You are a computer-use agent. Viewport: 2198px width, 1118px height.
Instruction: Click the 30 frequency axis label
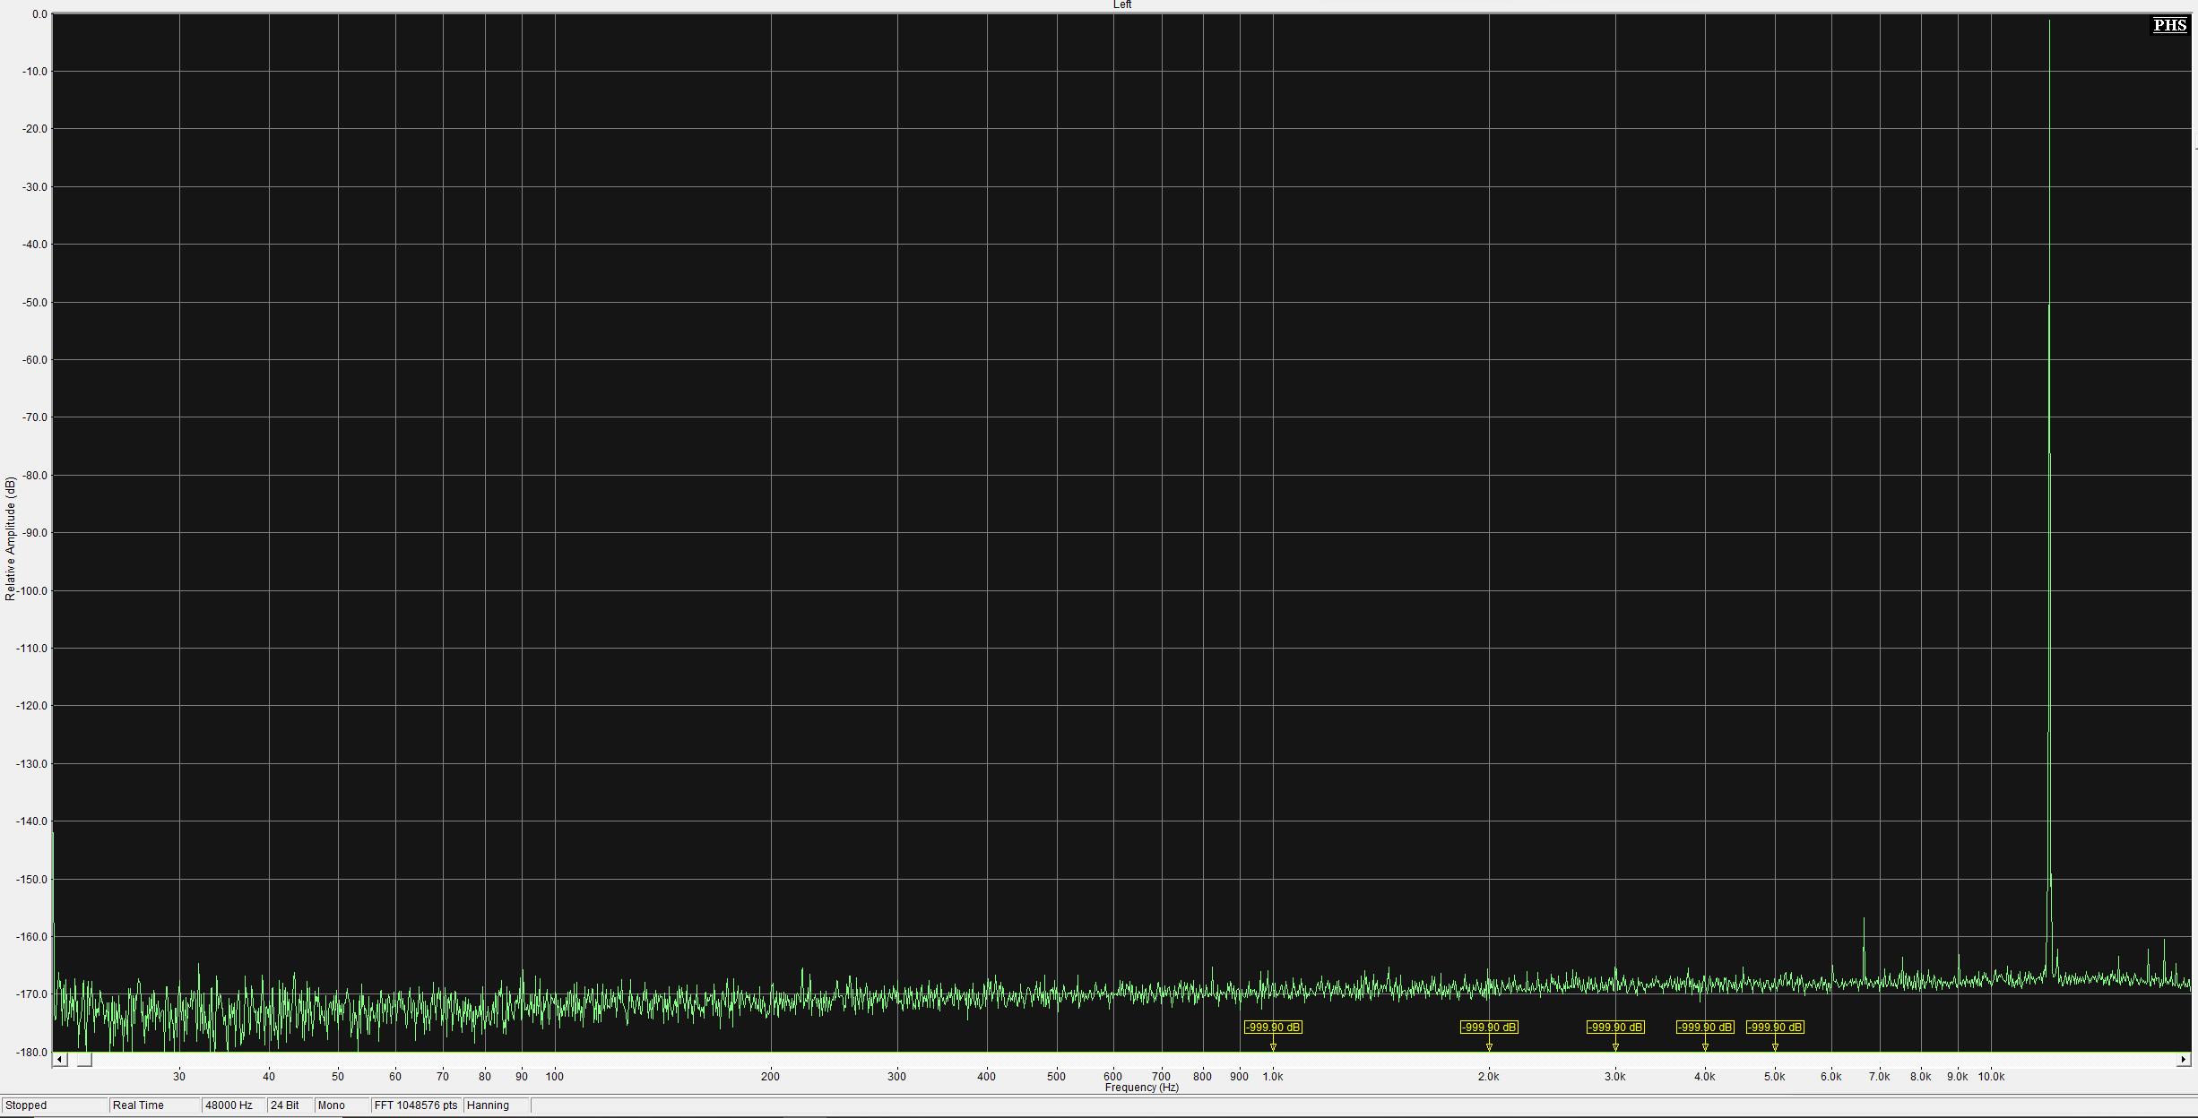pos(179,1077)
